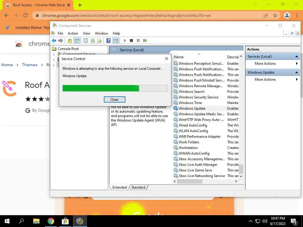The image size is (303, 227).
Task: Click the Home breadcrumb link in Web Store
Action: [x=7, y=65]
